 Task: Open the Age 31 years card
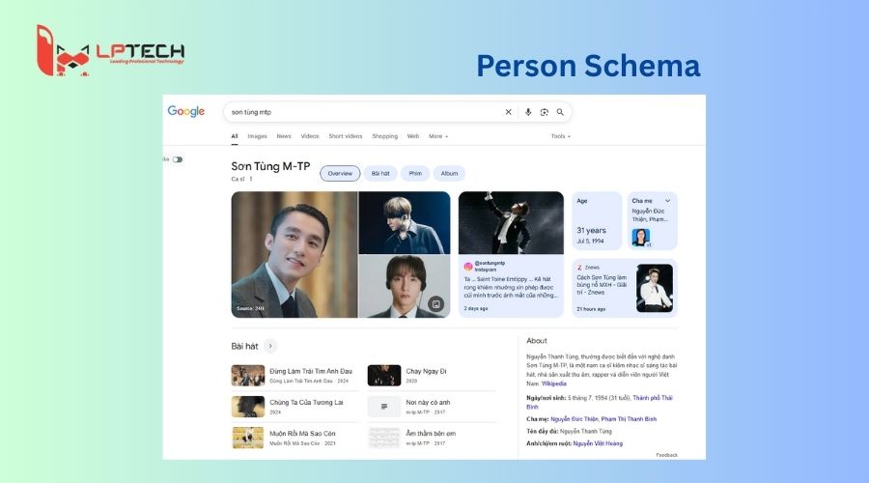pyautogui.click(x=597, y=220)
